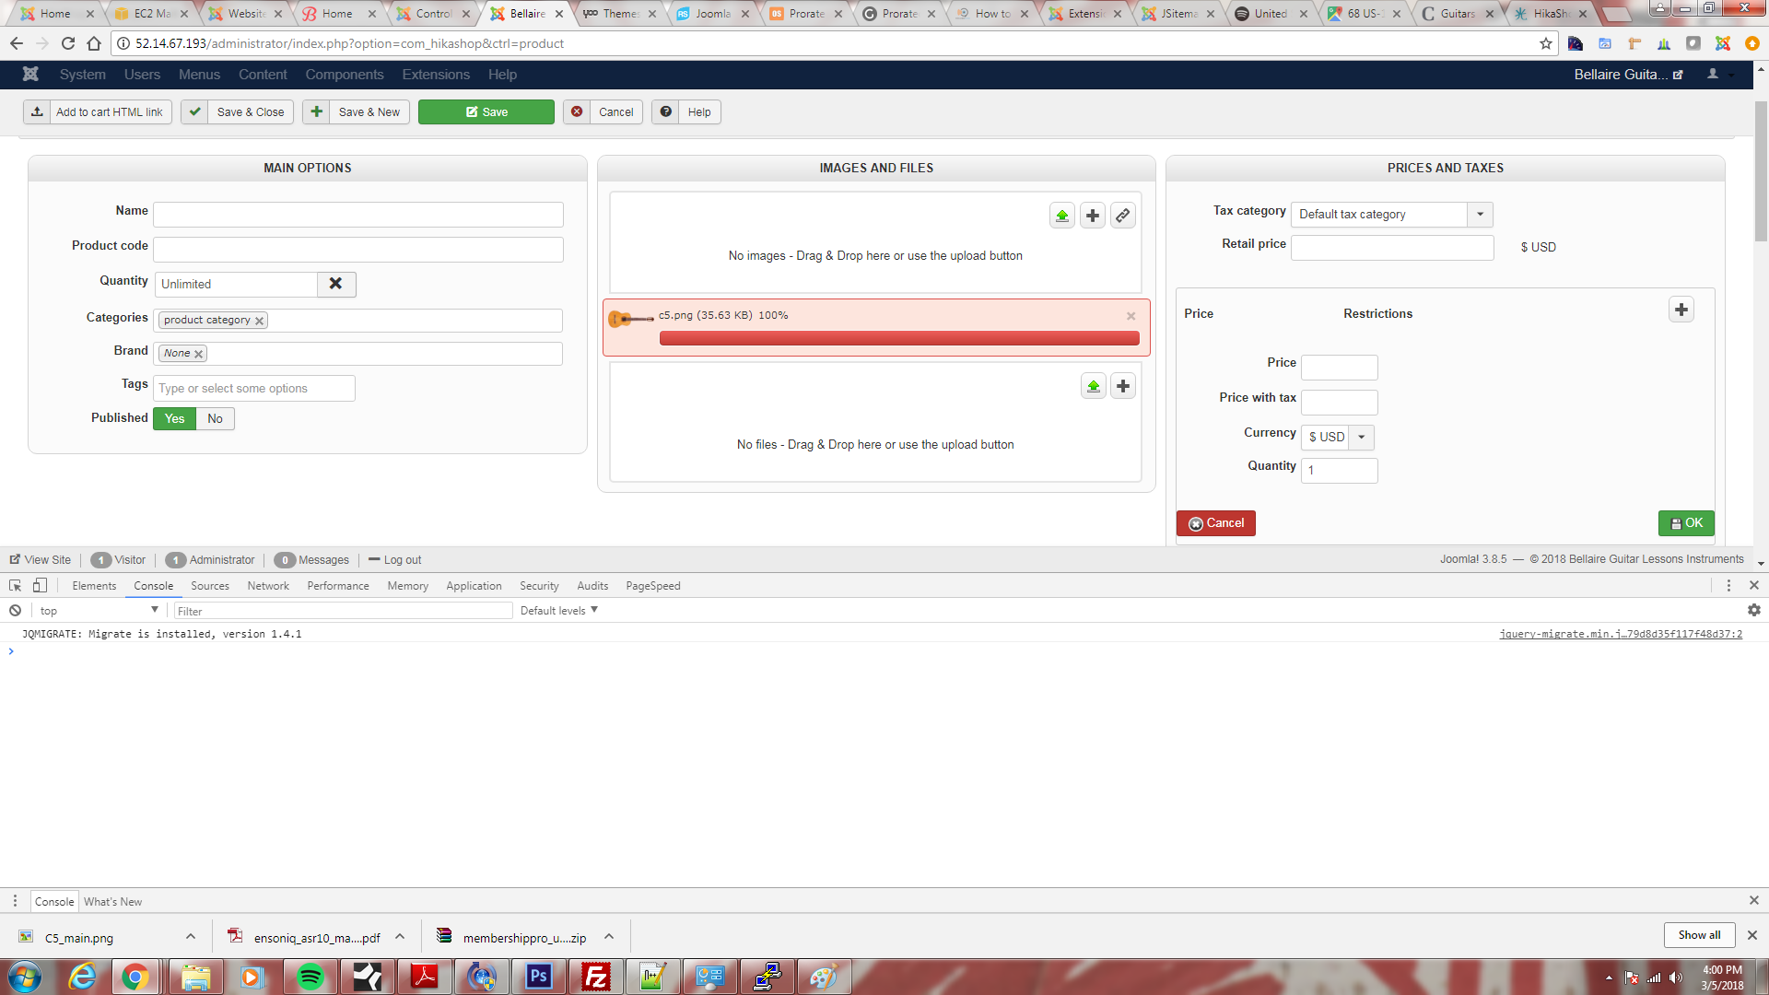Viewport: 1769px width, 995px height.
Task: Click the files upload green arrow icon
Action: pos(1094,386)
